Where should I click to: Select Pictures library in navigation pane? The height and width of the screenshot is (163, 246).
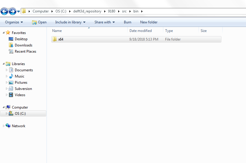21,83
